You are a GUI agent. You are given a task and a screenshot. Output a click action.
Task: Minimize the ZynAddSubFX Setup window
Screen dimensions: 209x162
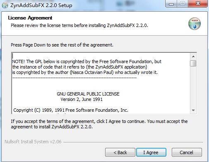[171, 4]
